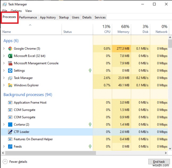
Task: Click Chrome's 277.3 MB memory cell
Action: click(121, 49)
